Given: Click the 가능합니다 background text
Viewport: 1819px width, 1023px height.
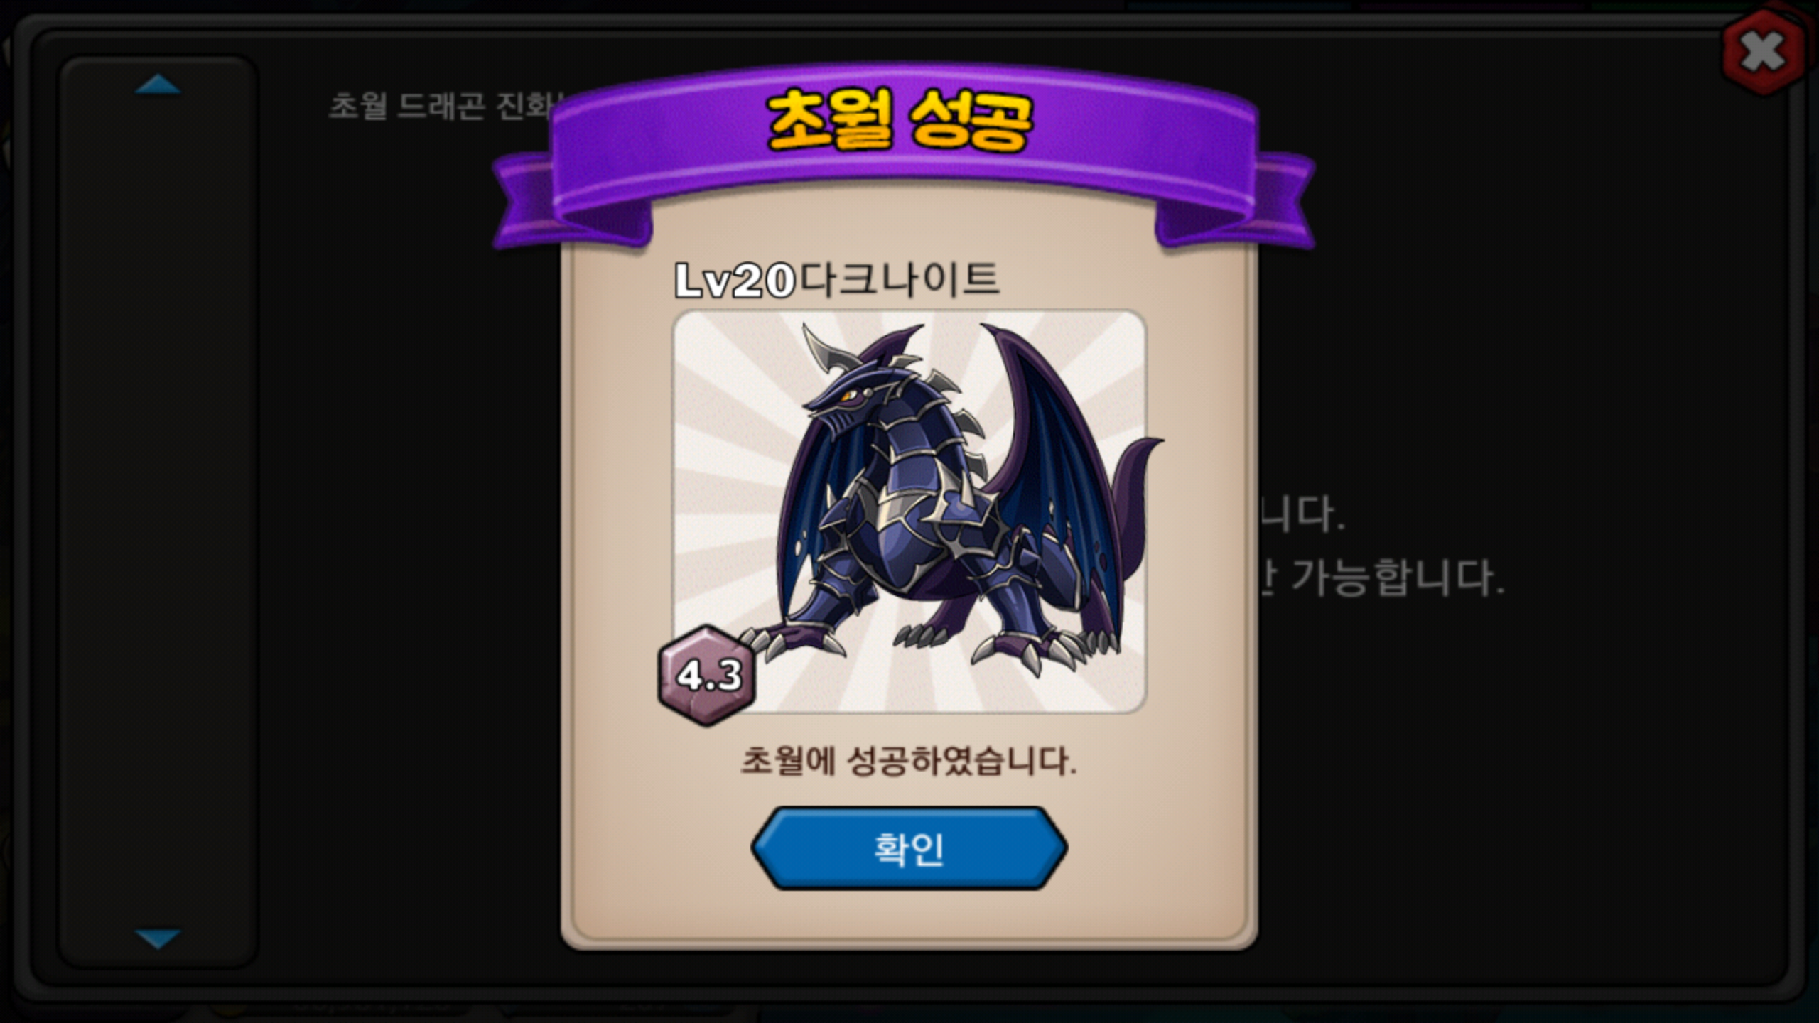Looking at the screenshot, I should click(1396, 577).
